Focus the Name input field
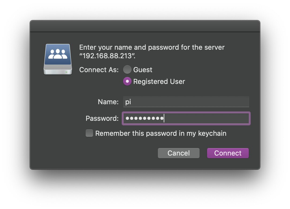 [x=186, y=102]
